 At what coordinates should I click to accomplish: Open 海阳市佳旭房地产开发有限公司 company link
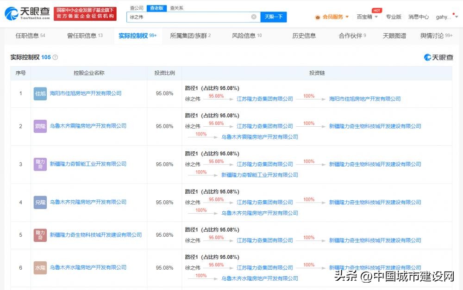85,93
